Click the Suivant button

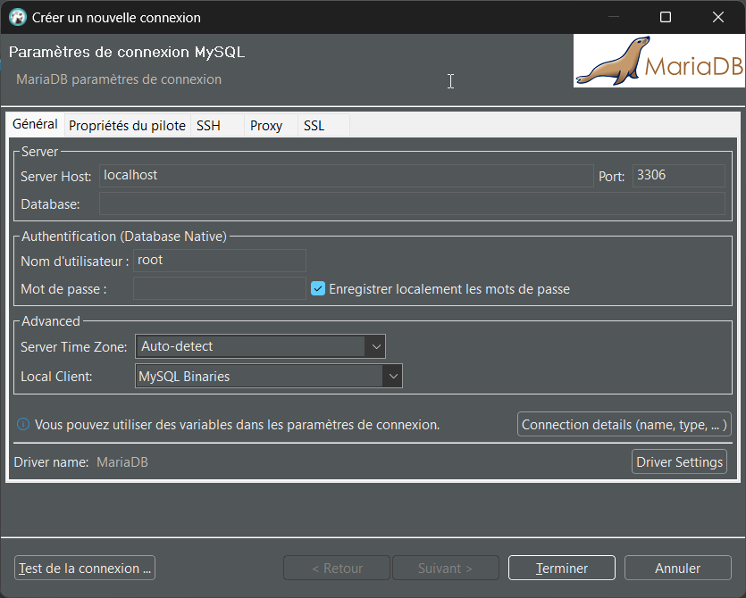tap(445, 568)
